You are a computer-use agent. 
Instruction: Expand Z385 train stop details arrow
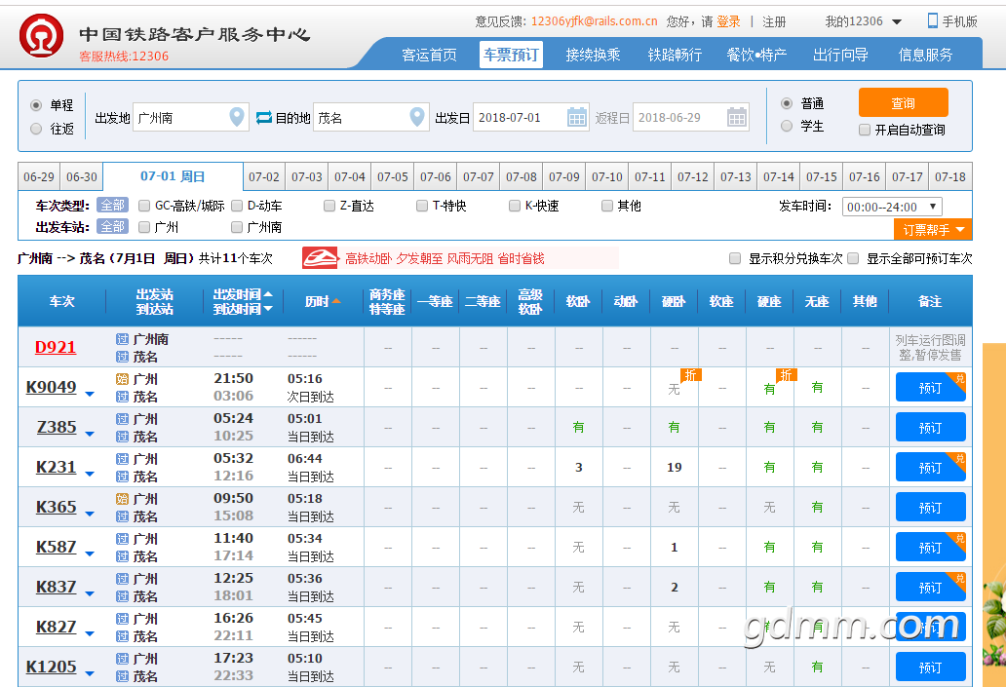(90, 435)
